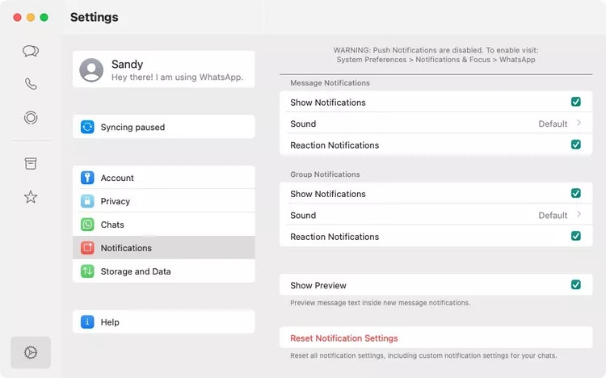
Task: Expand the group Sound Default chevron
Action: pyautogui.click(x=579, y=215)
